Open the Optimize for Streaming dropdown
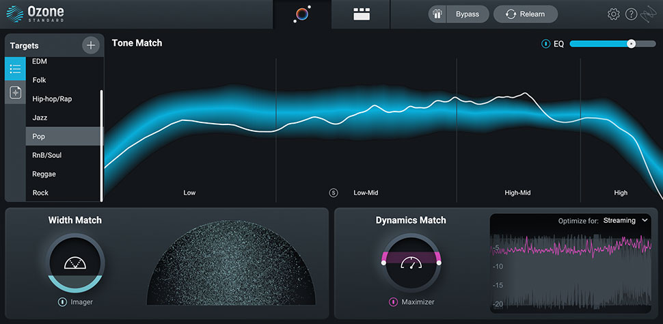Screen dimensions: 663x324 point(625,221)
